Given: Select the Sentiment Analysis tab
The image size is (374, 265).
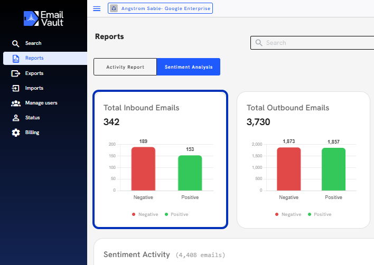Looking at the screenshot, I should 189,67.
